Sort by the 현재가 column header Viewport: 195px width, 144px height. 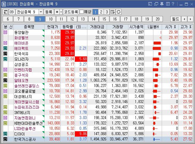[x=53, y=27]
